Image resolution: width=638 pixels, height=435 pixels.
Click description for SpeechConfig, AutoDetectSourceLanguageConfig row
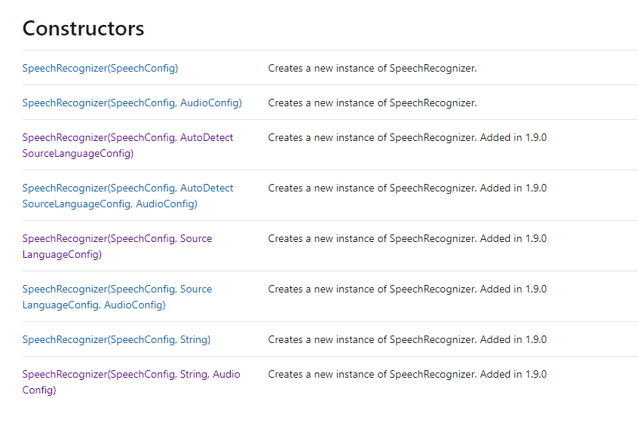pos(407,137)
